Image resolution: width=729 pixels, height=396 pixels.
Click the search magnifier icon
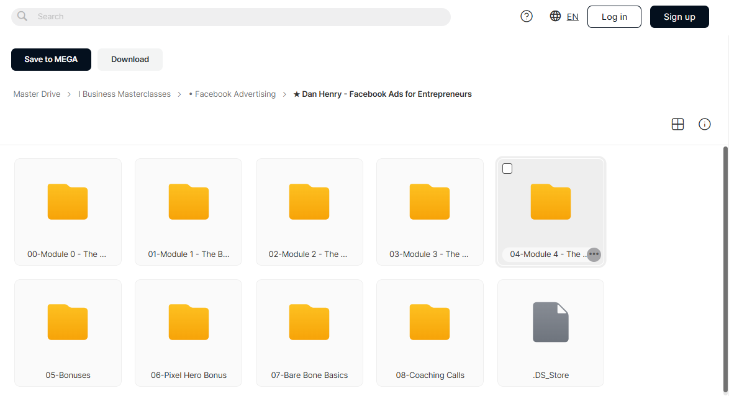click(22, 16)
